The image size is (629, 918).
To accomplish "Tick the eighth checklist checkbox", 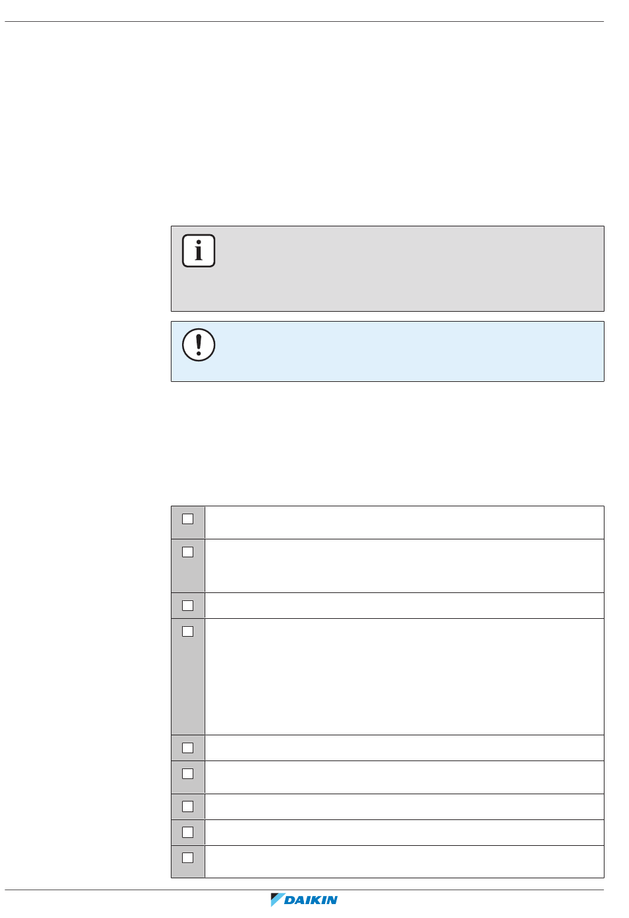I will [x=188, y=833].
